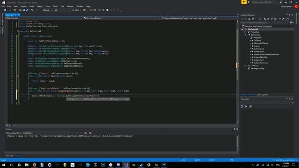Open the Analyze menu
The height and width of the screenshot is (168, 299).
(x=70, y=6)
